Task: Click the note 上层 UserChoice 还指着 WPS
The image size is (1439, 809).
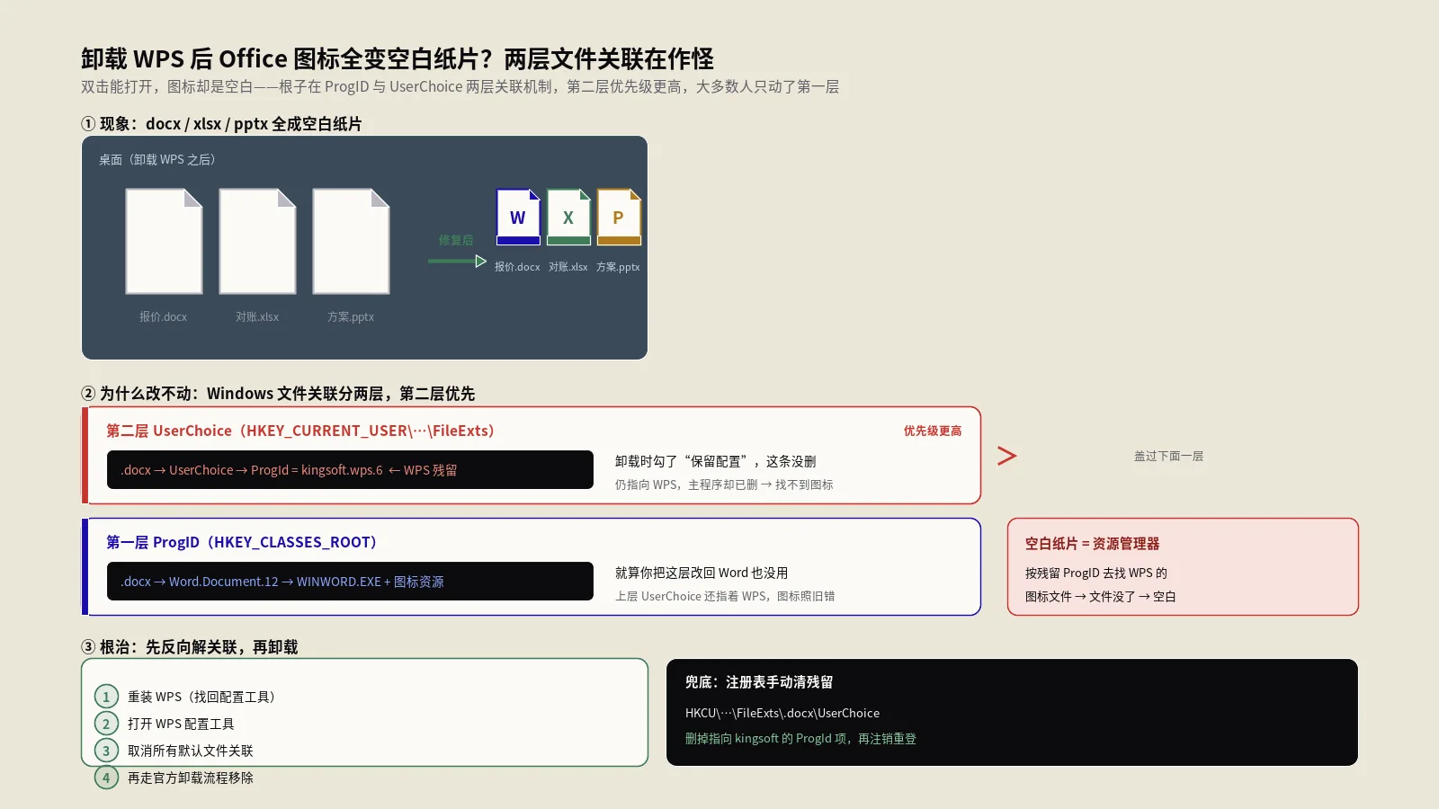Action: [725, 596]
